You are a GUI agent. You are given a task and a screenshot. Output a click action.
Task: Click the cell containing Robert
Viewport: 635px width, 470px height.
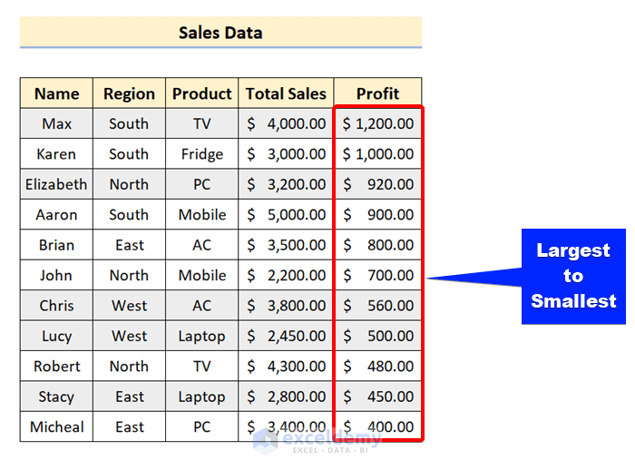pos(56,367)
